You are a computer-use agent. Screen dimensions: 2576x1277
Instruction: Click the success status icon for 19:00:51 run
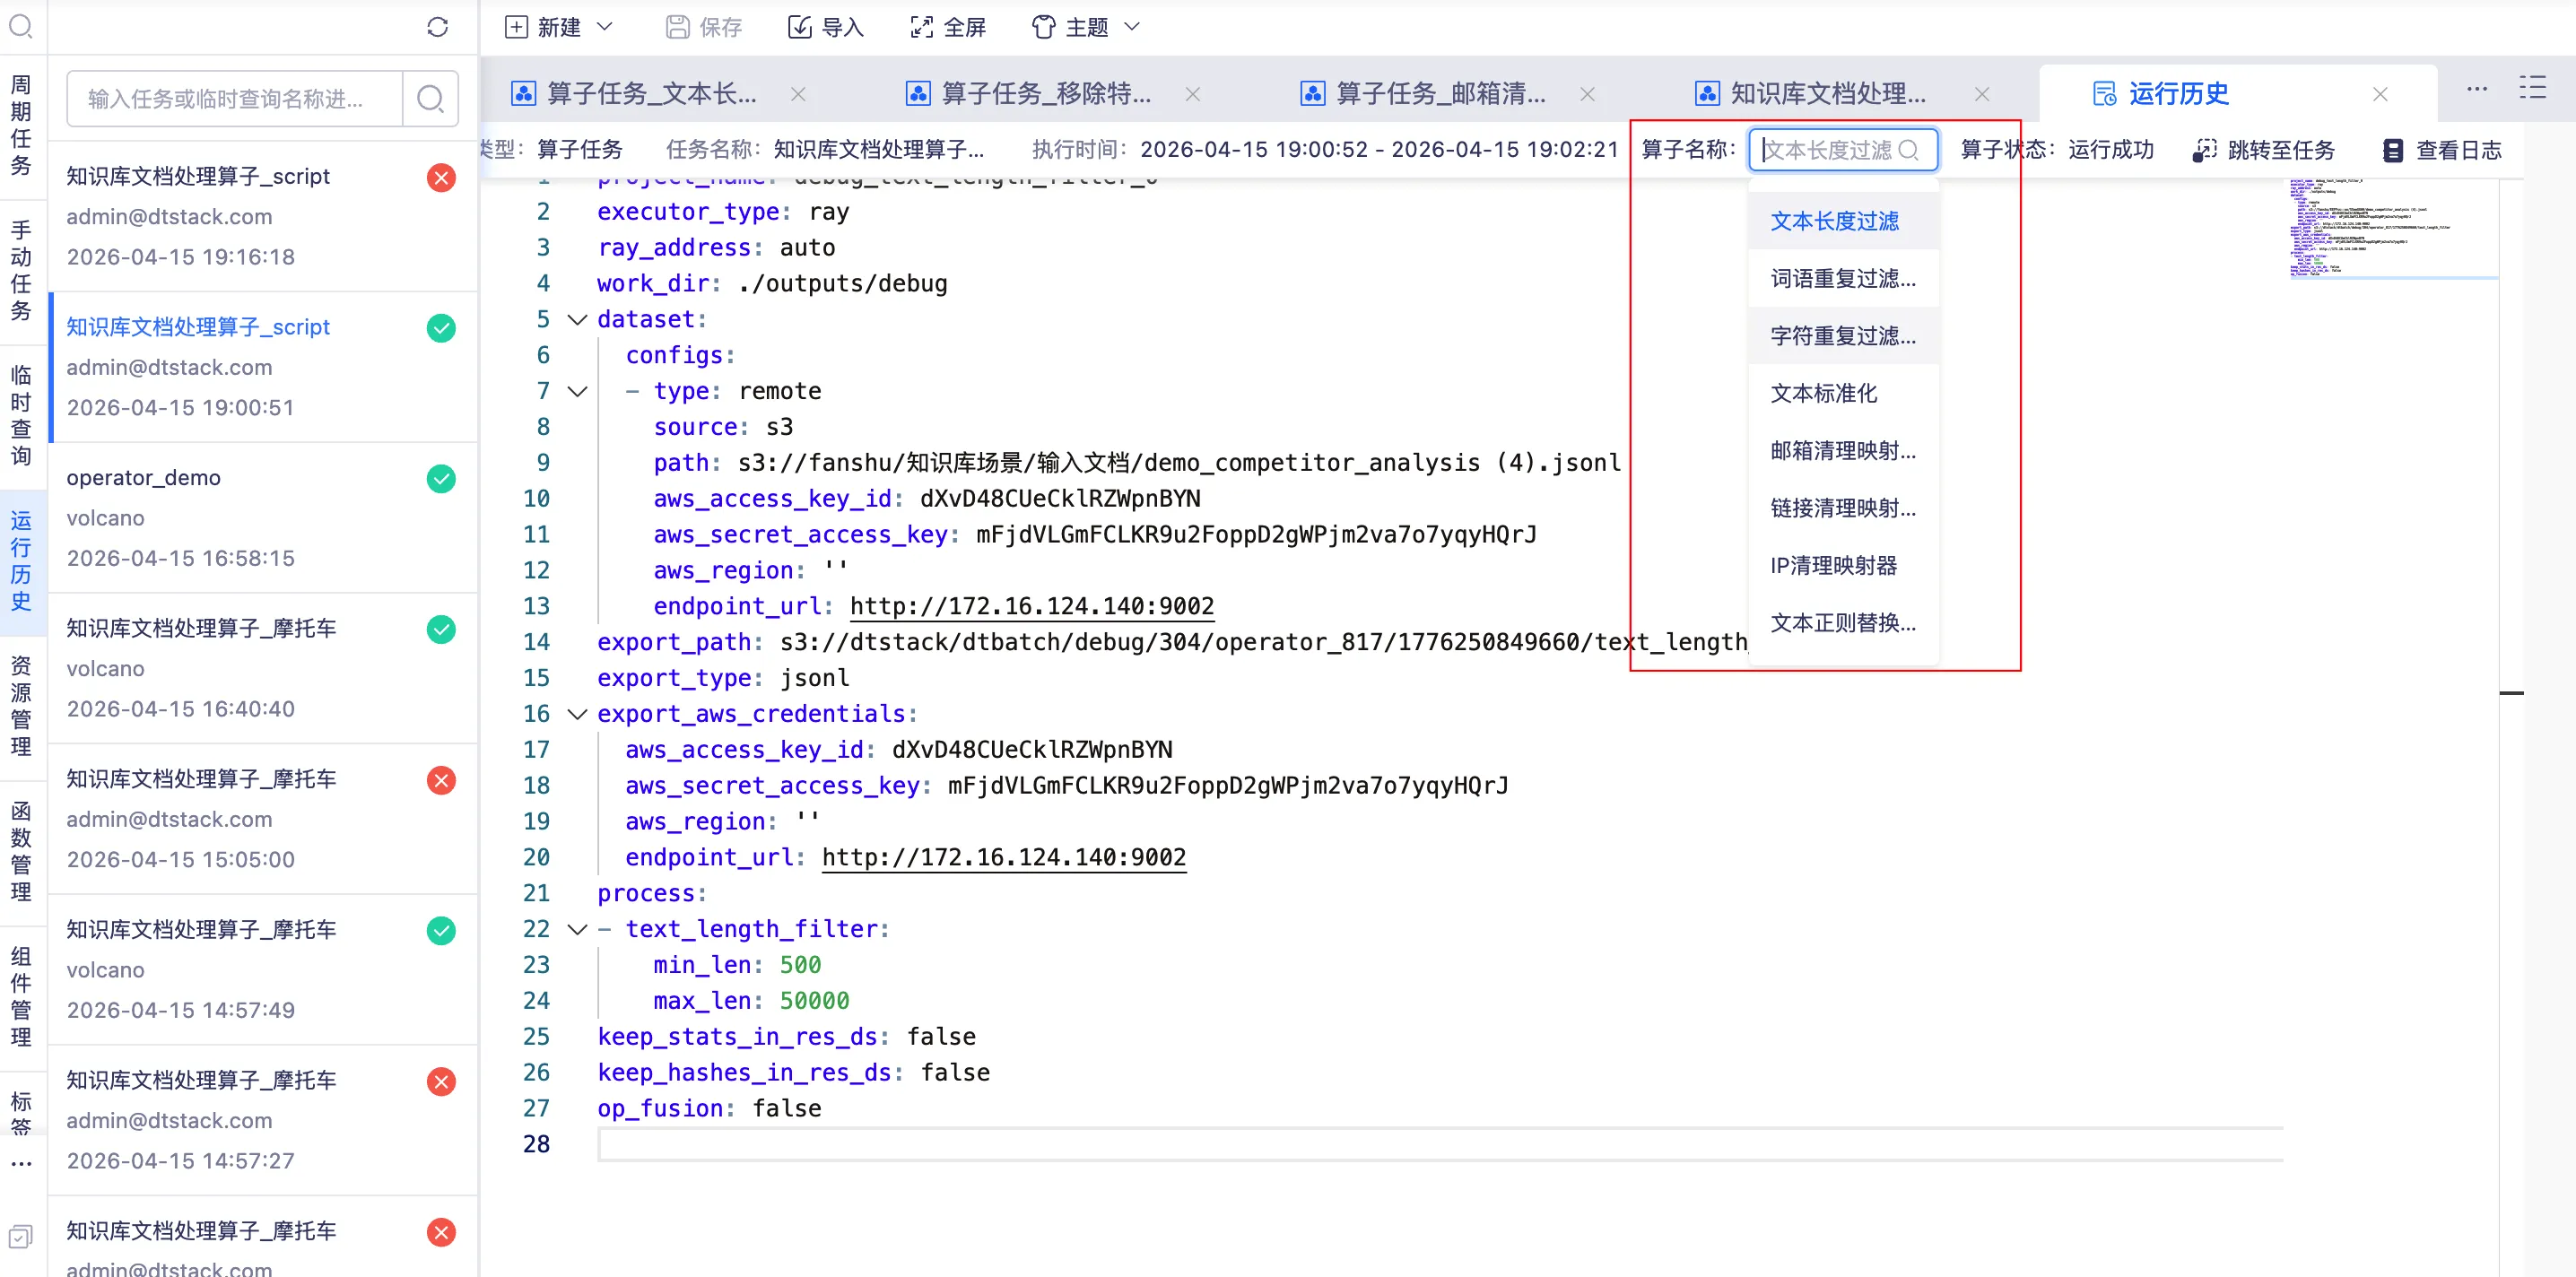click(x=441, y=328)
